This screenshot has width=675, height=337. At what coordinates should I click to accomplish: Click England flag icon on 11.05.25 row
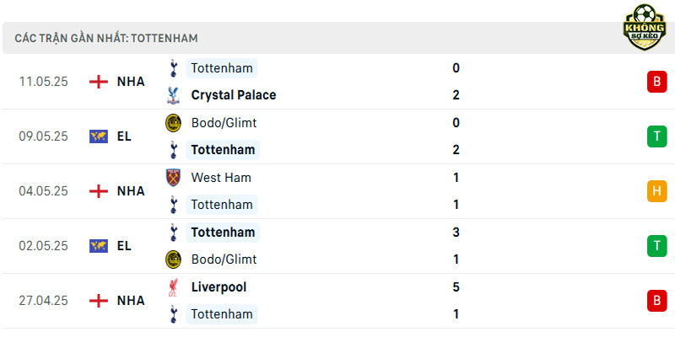point(99,82)
